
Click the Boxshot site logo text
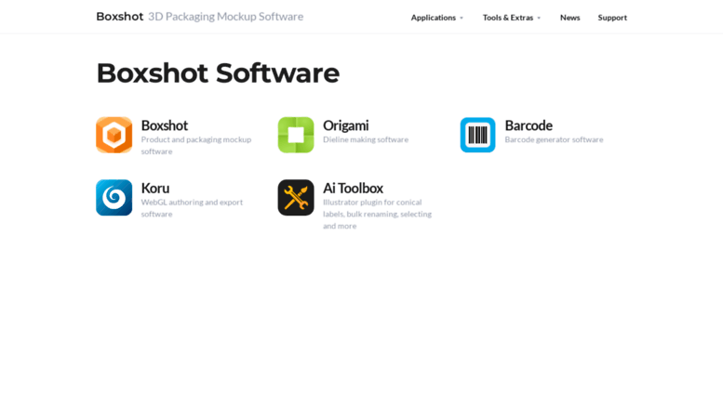click(x=120, y=17)
